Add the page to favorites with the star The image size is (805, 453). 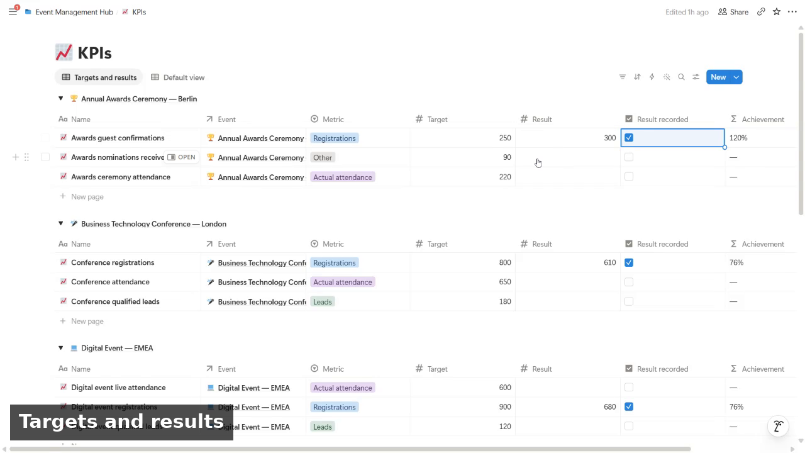pos(777,12)
